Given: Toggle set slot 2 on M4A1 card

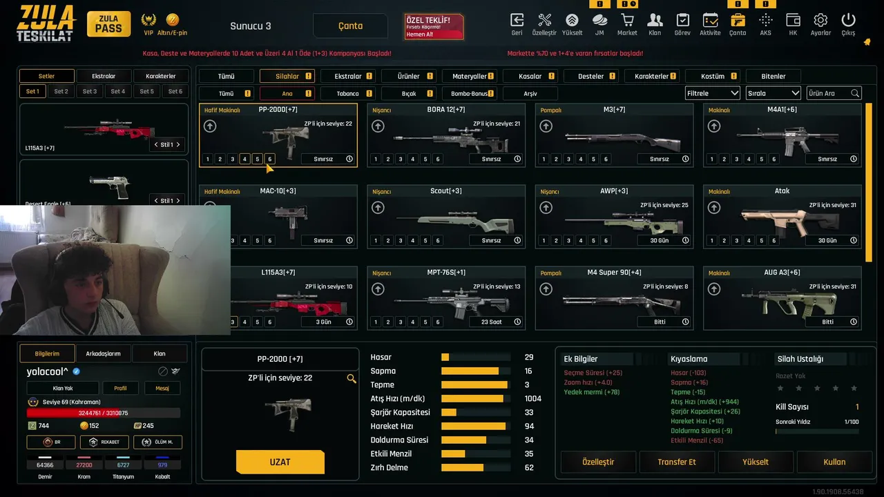Looking at the screenshot, I should click(x=724, y=159).
